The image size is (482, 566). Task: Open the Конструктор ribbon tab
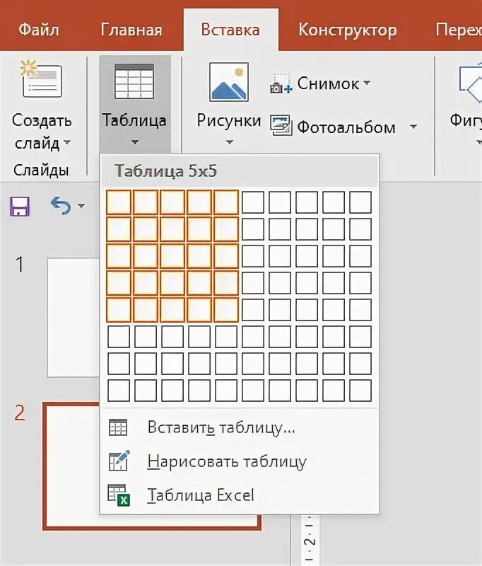347,30
